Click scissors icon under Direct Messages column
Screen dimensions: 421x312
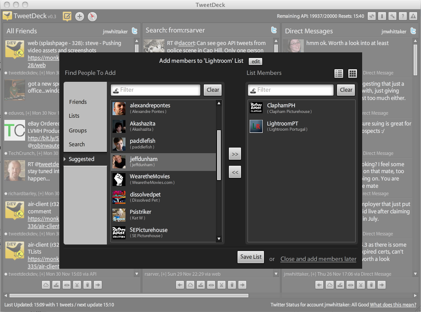[x=361, y=285]
